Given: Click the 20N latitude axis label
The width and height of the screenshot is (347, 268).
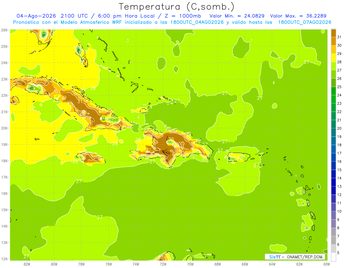Looking at the screenshot, I should pos(4,128).
